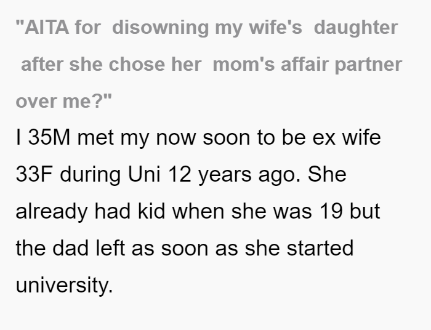
Task: Click the phrase "mom's affair partner"
Action: [307, 65]
